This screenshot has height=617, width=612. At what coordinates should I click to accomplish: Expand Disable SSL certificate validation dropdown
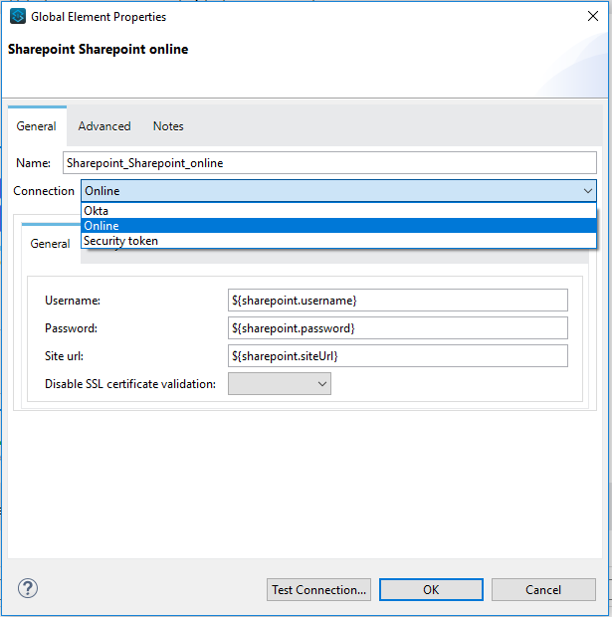click(x=280, y=383)
